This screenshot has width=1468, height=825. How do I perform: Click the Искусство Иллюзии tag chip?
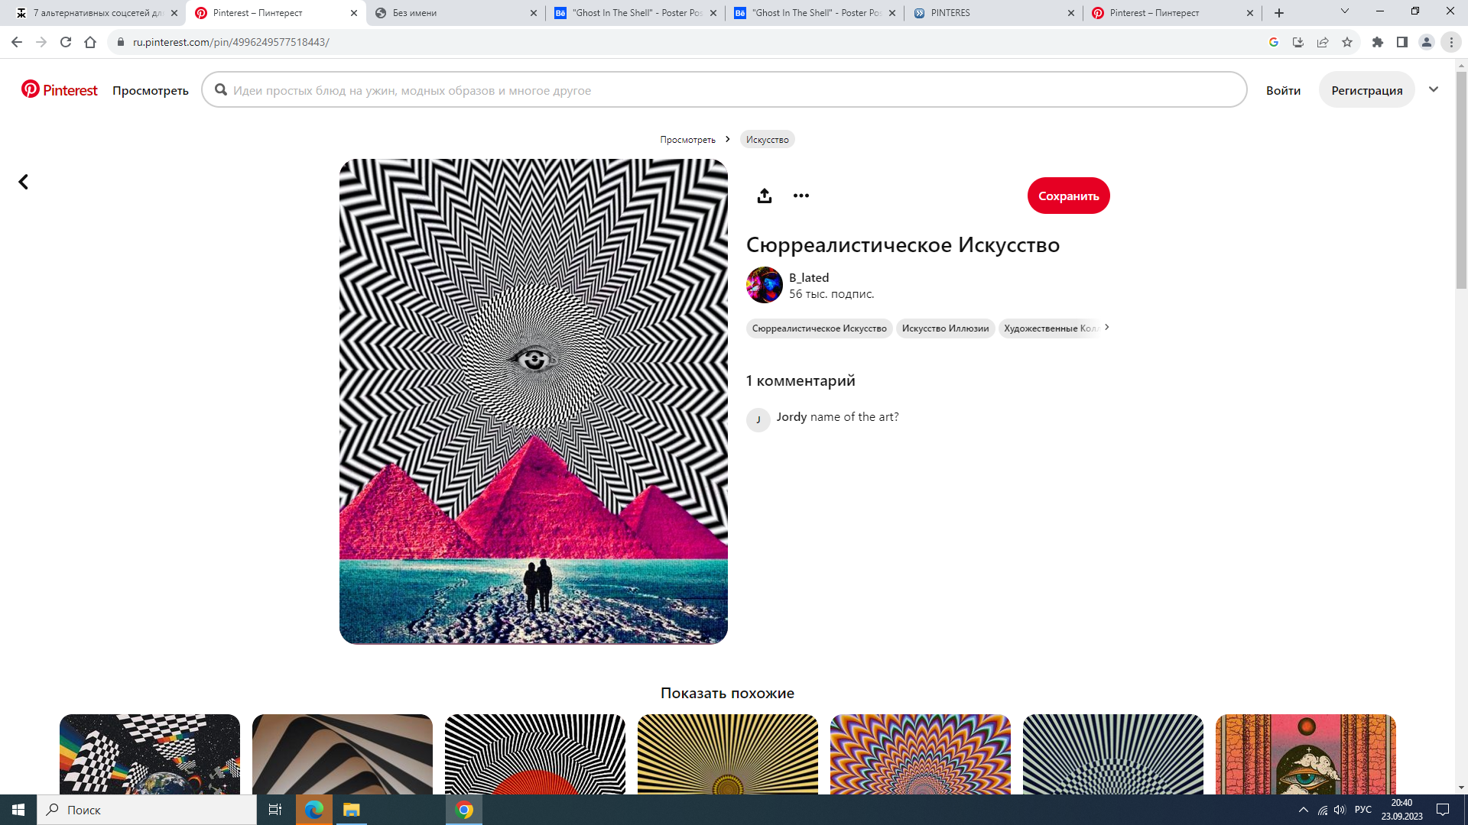tap(945, 328)
